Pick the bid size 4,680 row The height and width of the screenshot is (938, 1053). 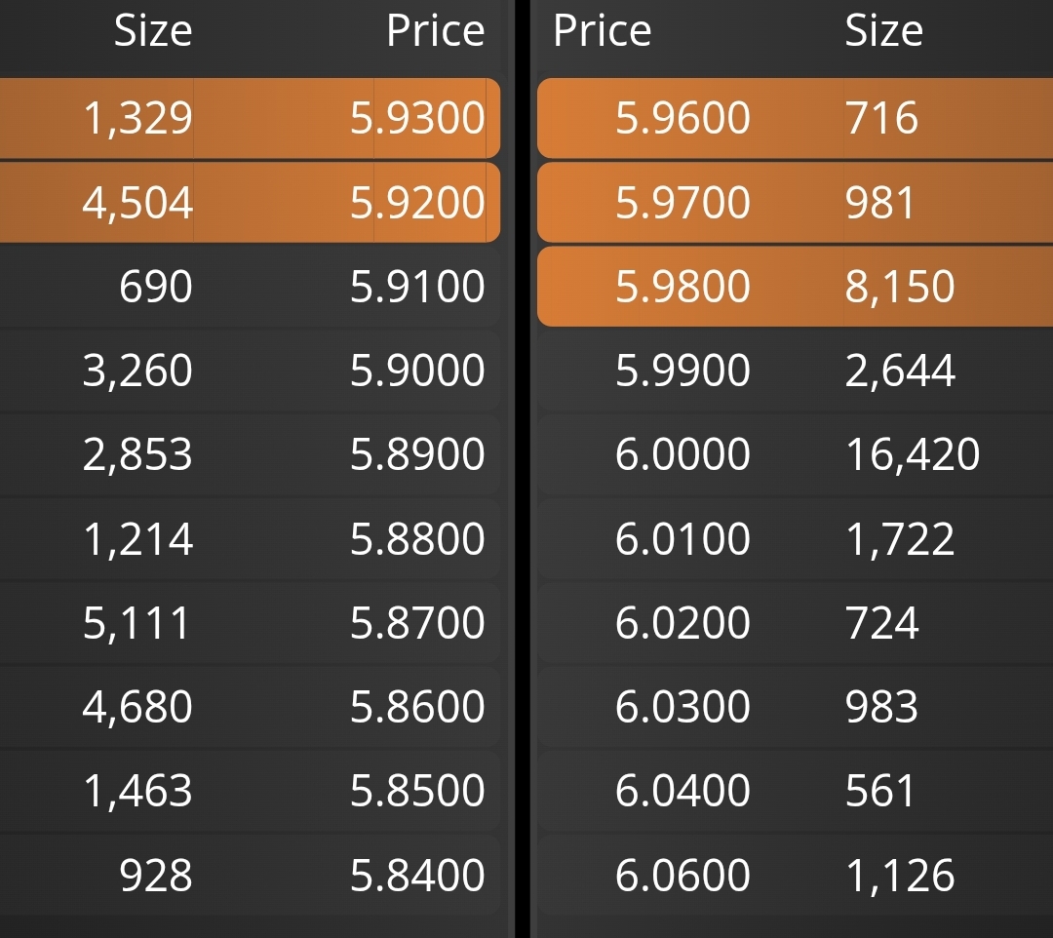[x=250, y=706]
